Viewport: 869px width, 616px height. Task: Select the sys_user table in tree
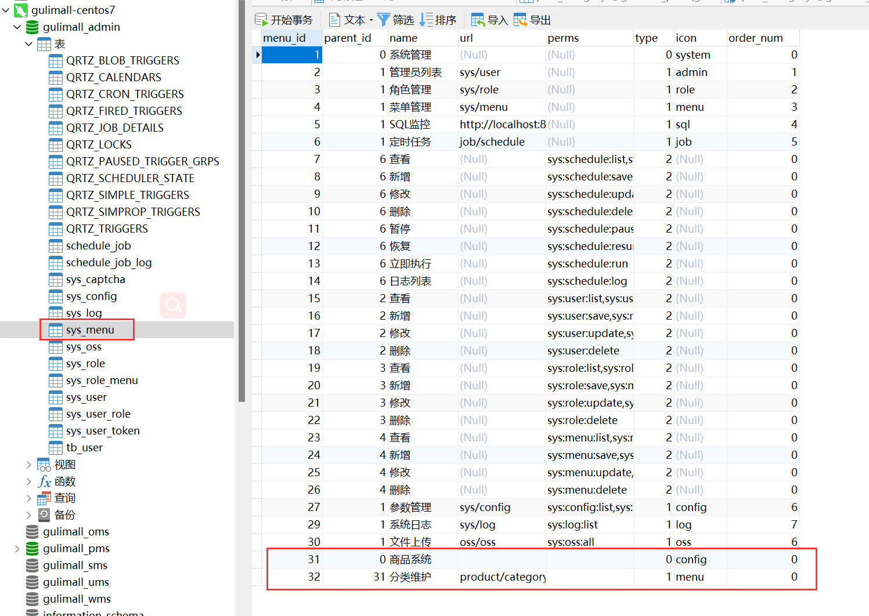[x=86, y=397]
